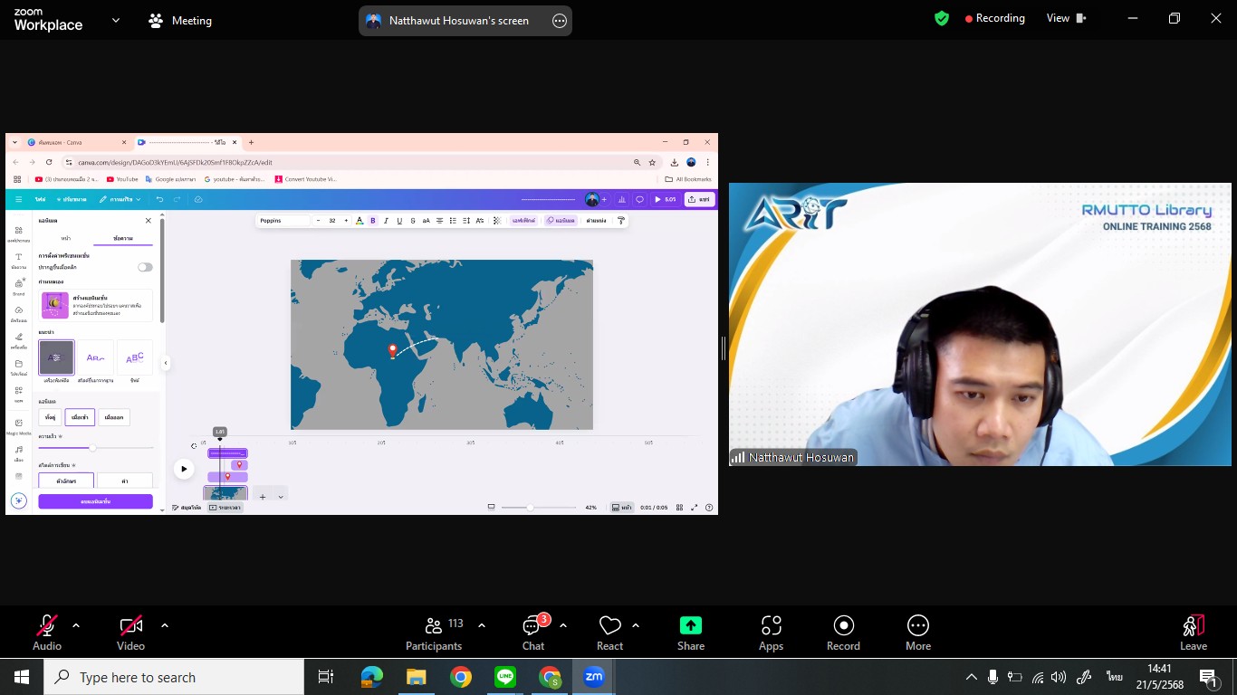Viewport: 1237px width, 695px height.
Task: Apply bullet list to the text
Action: (x=453, y=221)
